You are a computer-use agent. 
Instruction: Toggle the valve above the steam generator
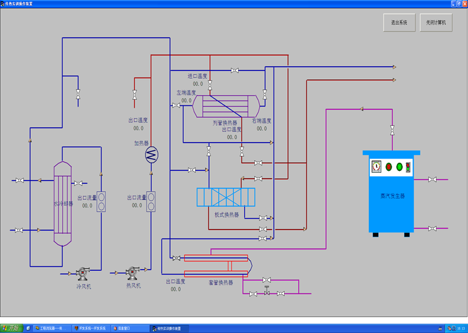click(x=392, y=130)
